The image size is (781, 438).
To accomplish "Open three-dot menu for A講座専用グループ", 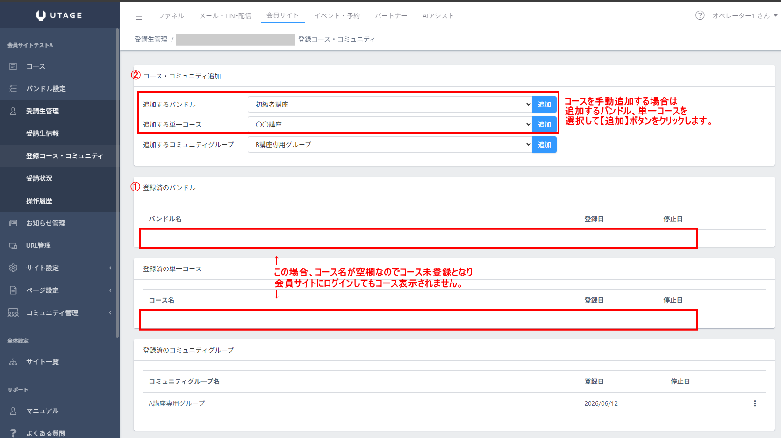I will [x=755, y=403].
